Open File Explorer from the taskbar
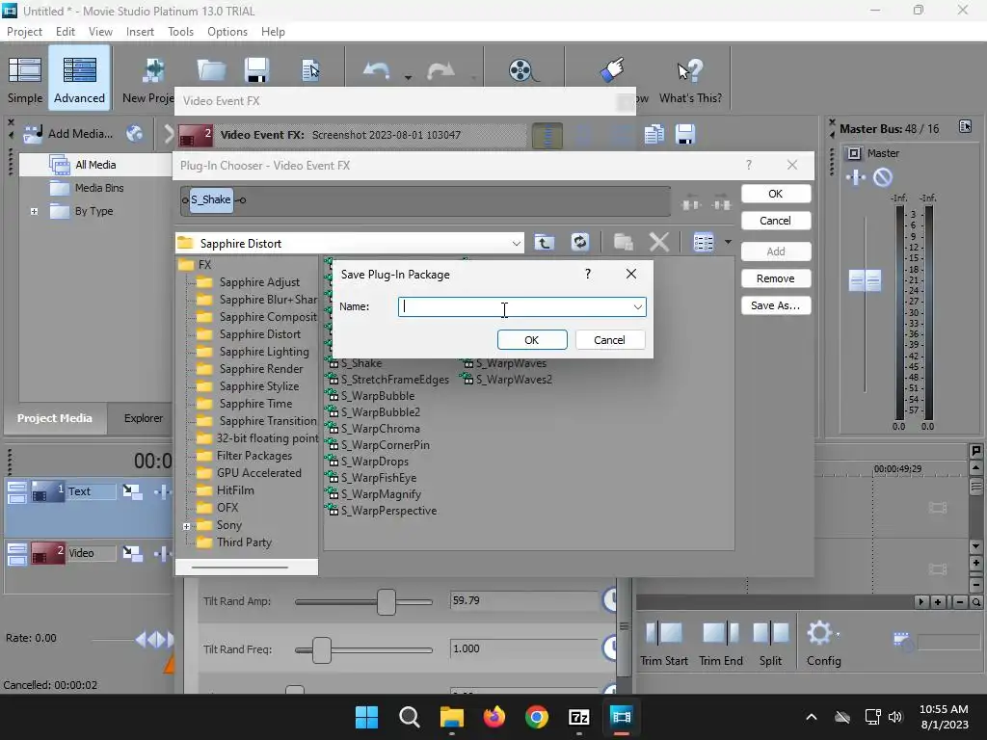 (452, 717)
